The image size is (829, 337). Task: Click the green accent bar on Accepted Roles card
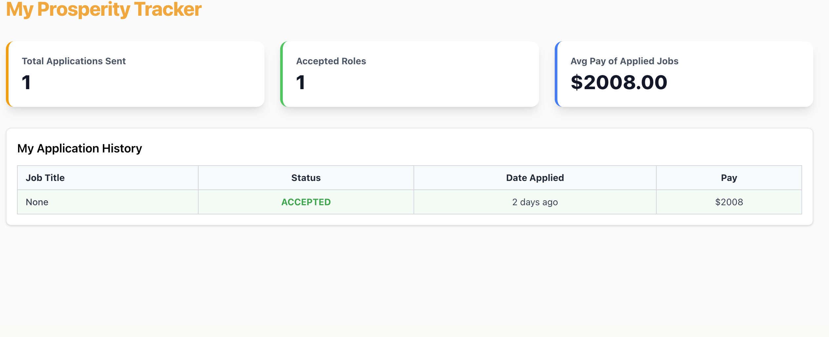point(282,74)
